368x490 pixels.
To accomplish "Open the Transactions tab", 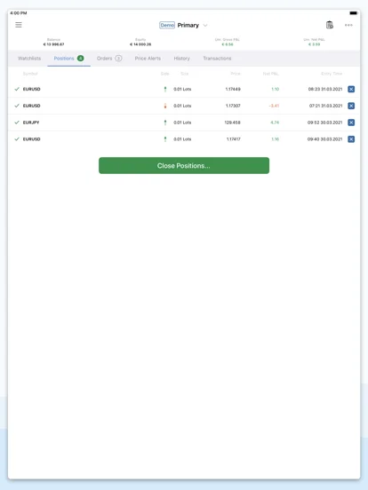I will coord(217,58).
